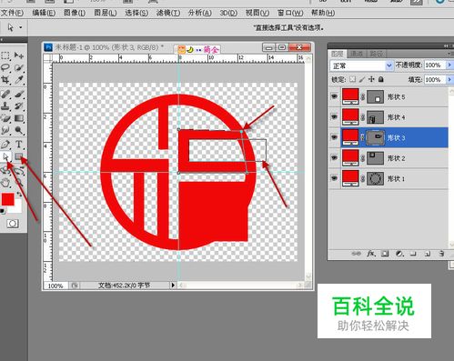Click the 形状 1 vector mask thumbnail
Screen dimensions: 454x361
376,178
